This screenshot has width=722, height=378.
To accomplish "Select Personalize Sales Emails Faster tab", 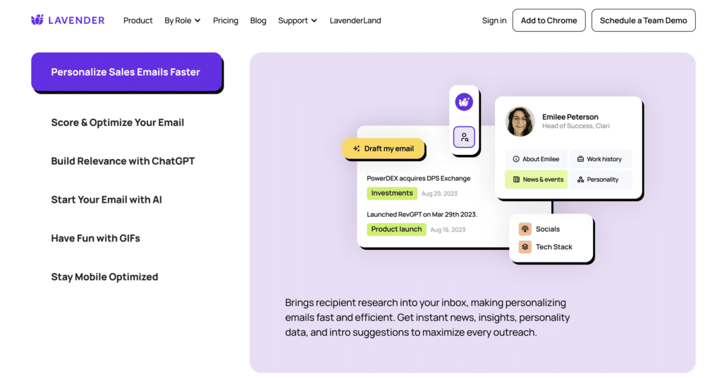I will pyautogui.click(x=127, y=72).
